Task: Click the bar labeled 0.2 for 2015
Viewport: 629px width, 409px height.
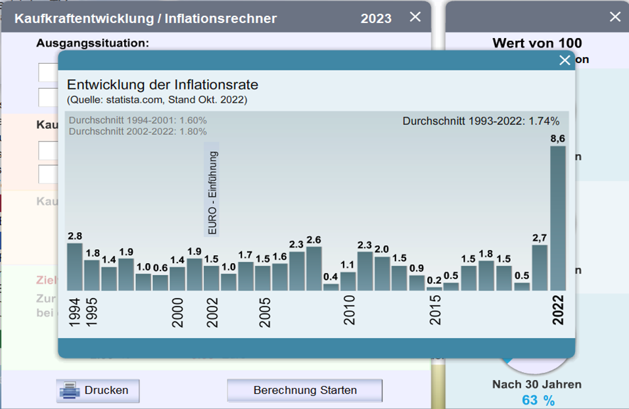Action: pos(434,288)
